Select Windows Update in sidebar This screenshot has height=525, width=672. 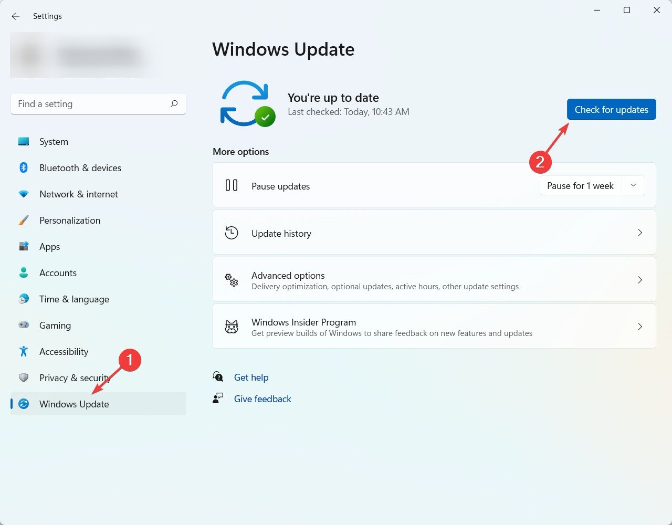[x=98, y=404]
